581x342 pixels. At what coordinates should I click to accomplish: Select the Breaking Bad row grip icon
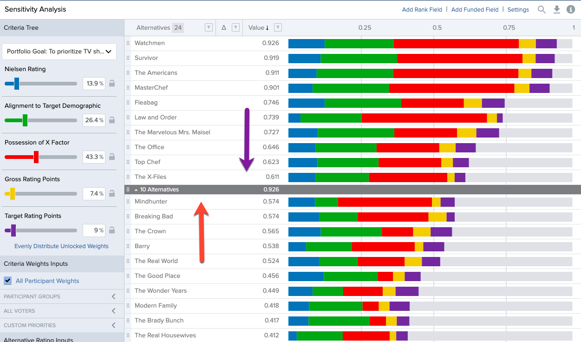point(128,217)
